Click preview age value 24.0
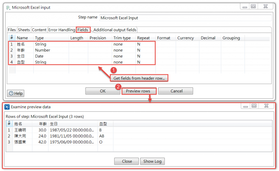 [40, 136]
